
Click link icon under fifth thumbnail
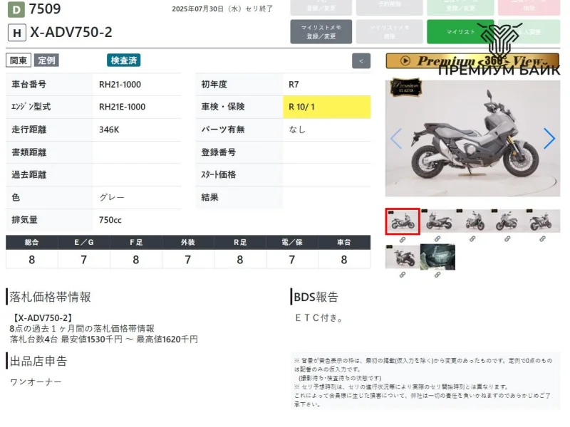[544, 240]
